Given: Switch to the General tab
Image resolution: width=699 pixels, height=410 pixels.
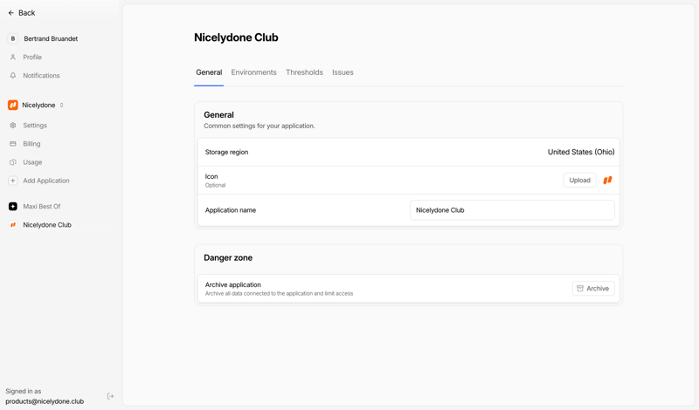Looking at the screenshot, I should pyautogui.click(x=209, y=72).
